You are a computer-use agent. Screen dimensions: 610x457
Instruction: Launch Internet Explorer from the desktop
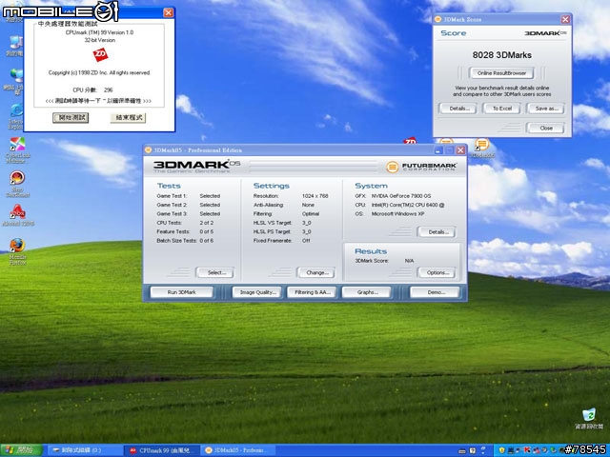click(x=15, y=116)
